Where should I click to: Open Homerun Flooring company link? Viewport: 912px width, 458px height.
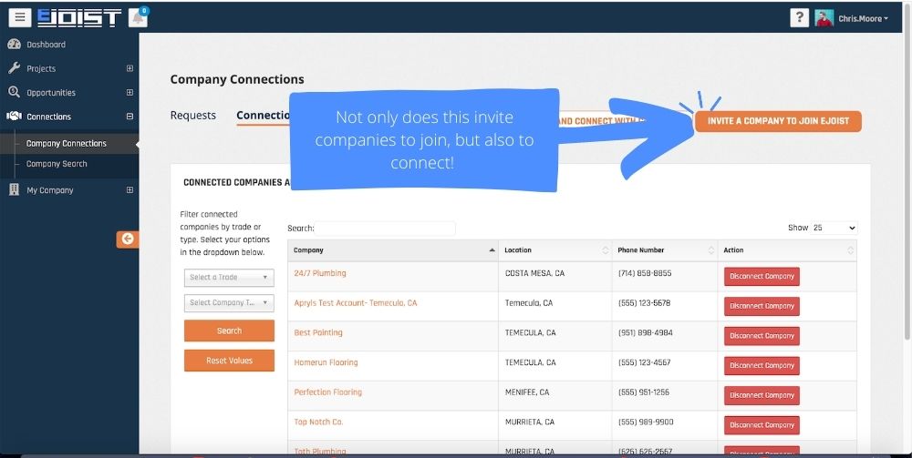(326, 362)
